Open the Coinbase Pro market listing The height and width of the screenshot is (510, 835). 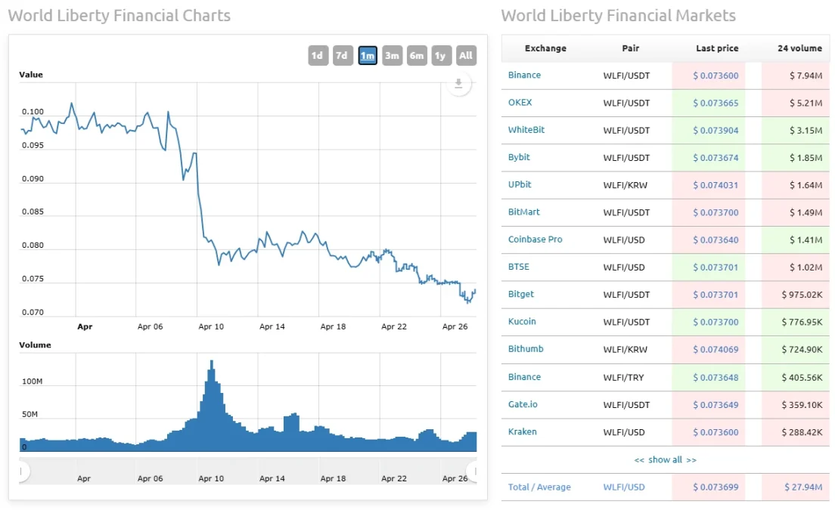[x=535, y=240]
